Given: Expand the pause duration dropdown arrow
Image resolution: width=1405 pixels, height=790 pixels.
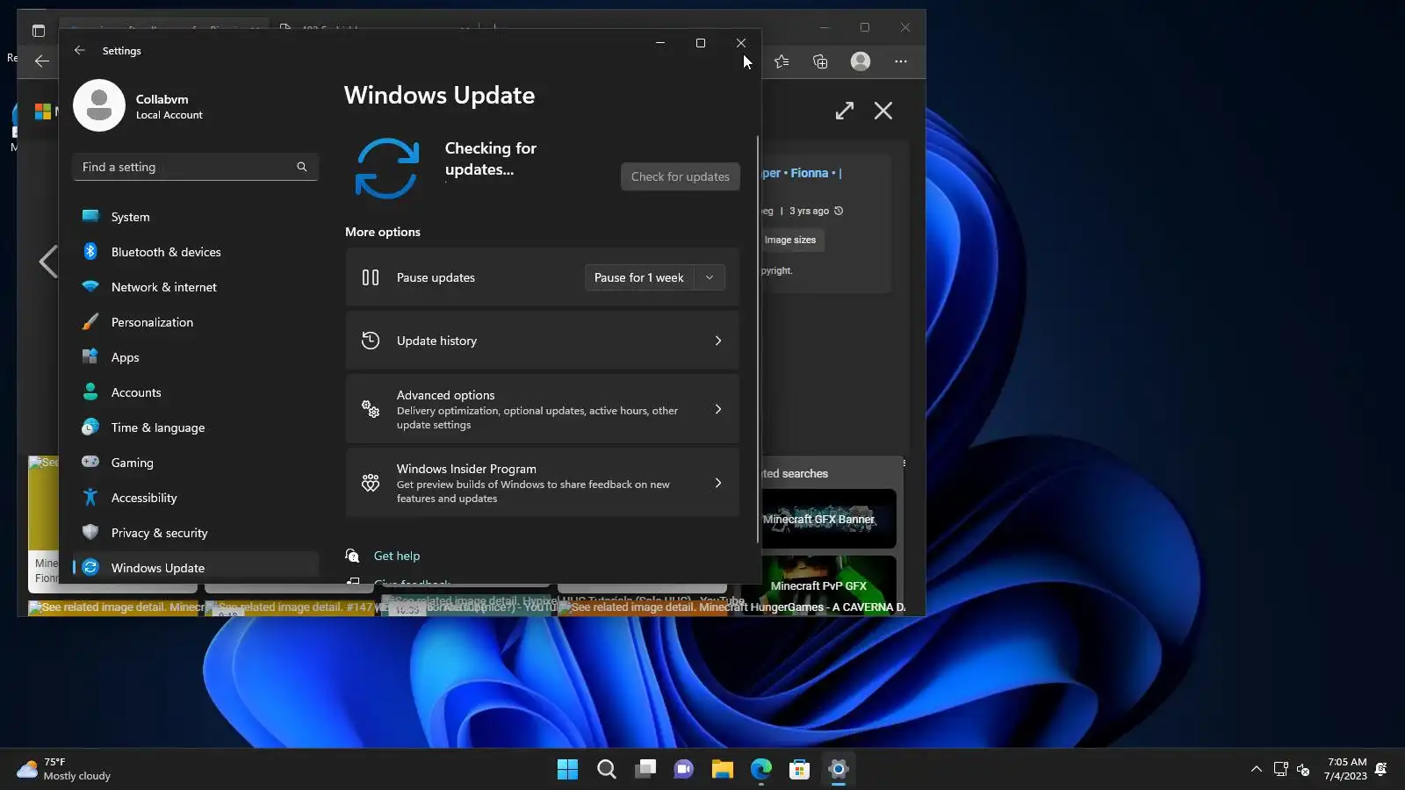Looking at the screenshot, I should 710,277.
